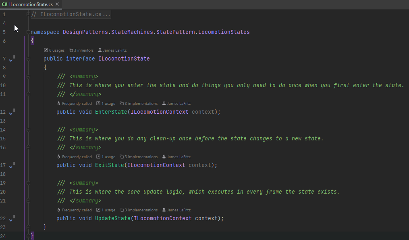Click the fold end marker on line 11
The height and width of the screenshot is (240, 409).
[28, 94]
